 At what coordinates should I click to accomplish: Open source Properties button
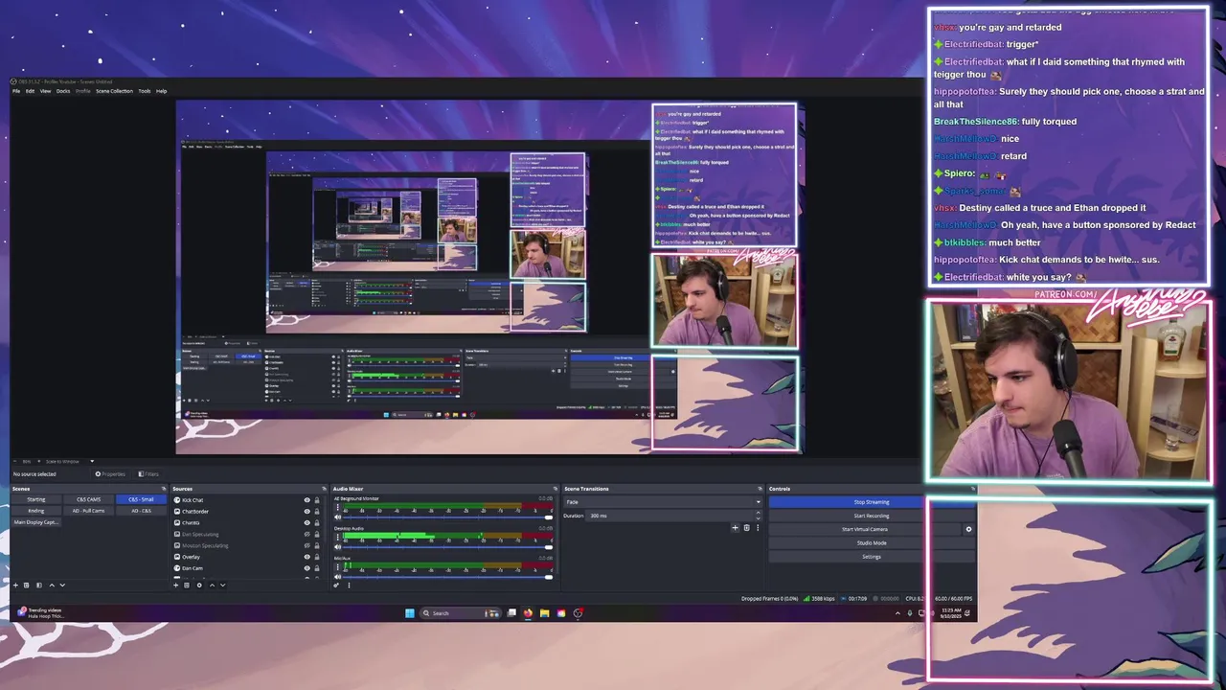(110, 473)
